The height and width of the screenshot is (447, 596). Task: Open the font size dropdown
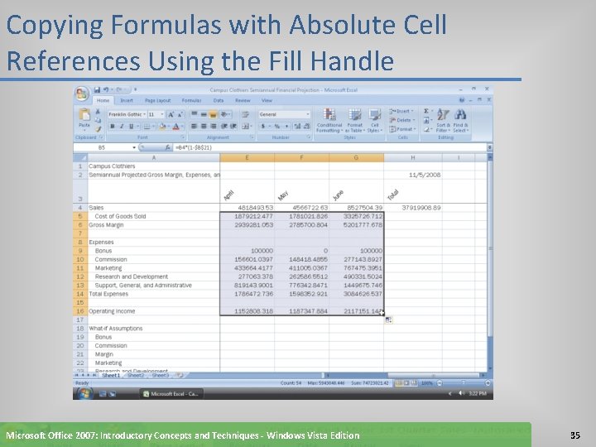(x=162, y=114)
